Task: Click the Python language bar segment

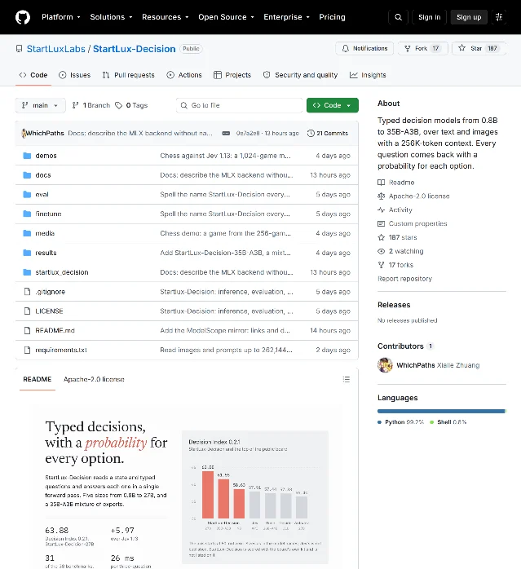Action: (x=441, y=411)
